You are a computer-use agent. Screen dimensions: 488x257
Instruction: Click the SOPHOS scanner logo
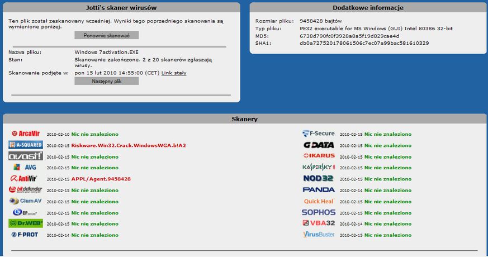[319, 212]
